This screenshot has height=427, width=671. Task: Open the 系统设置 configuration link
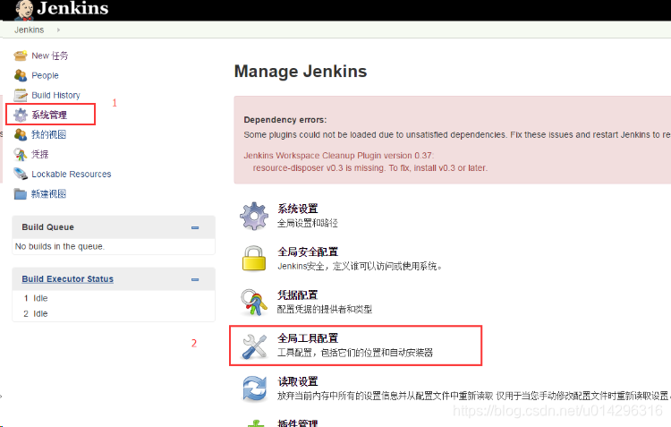(x=298, y=209)
